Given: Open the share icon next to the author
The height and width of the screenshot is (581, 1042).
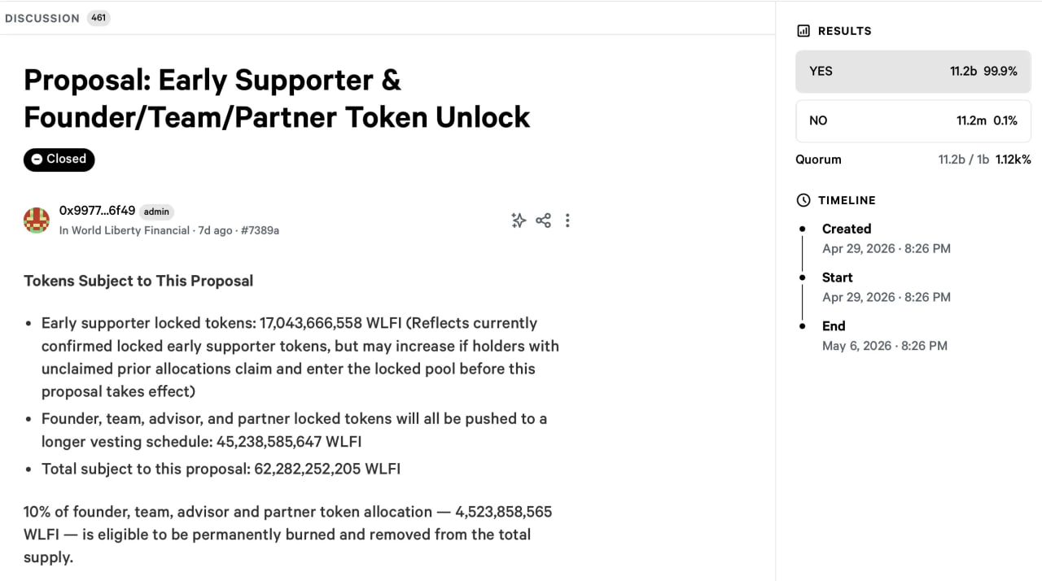Looking at the screenshot, I should 544,221.
